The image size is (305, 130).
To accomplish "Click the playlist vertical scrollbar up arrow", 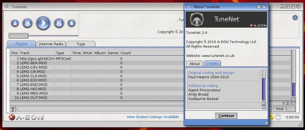I will pos(294,99).
